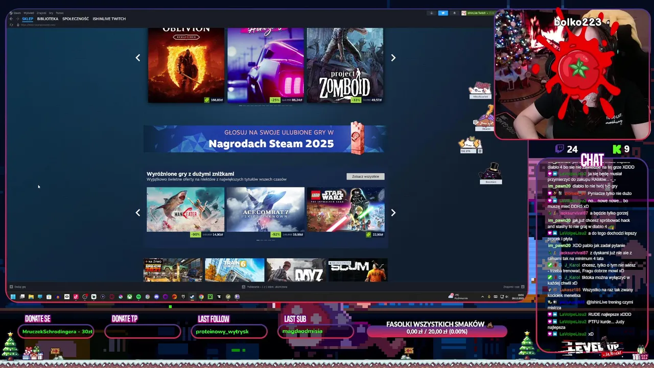Open the neon car game capsule at -25%

click(265, 65)
